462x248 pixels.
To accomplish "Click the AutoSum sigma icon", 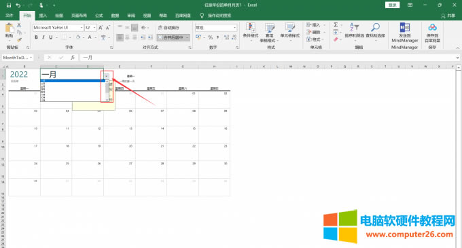I will coord(336,24).
